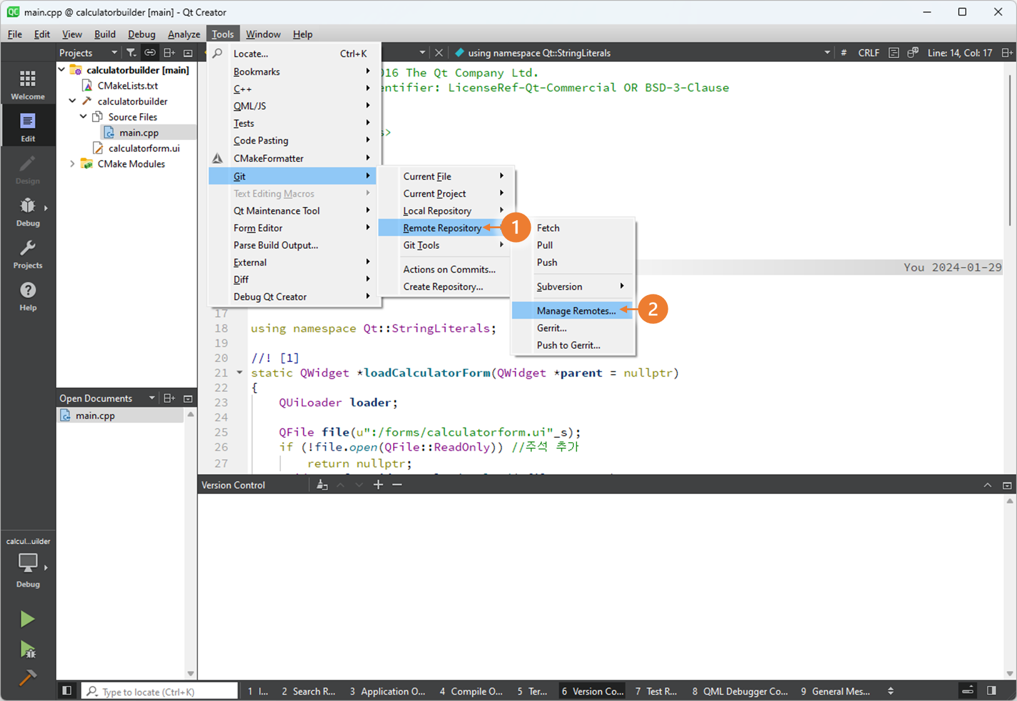
Task: Collapse the calculatorbuilder target node
Action: point(73,101)
